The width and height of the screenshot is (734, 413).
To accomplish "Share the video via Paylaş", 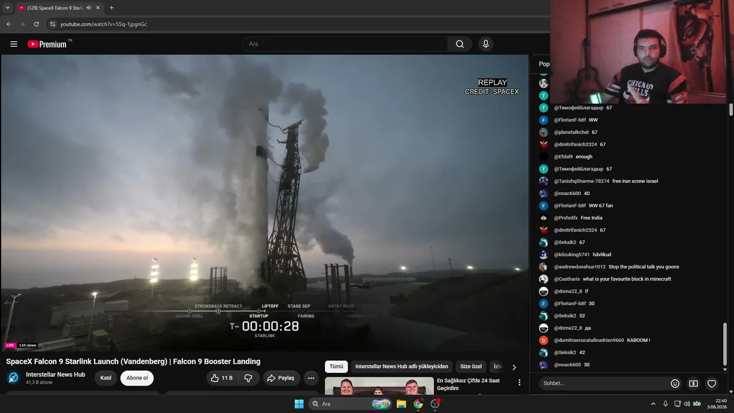I will [282, 378].
